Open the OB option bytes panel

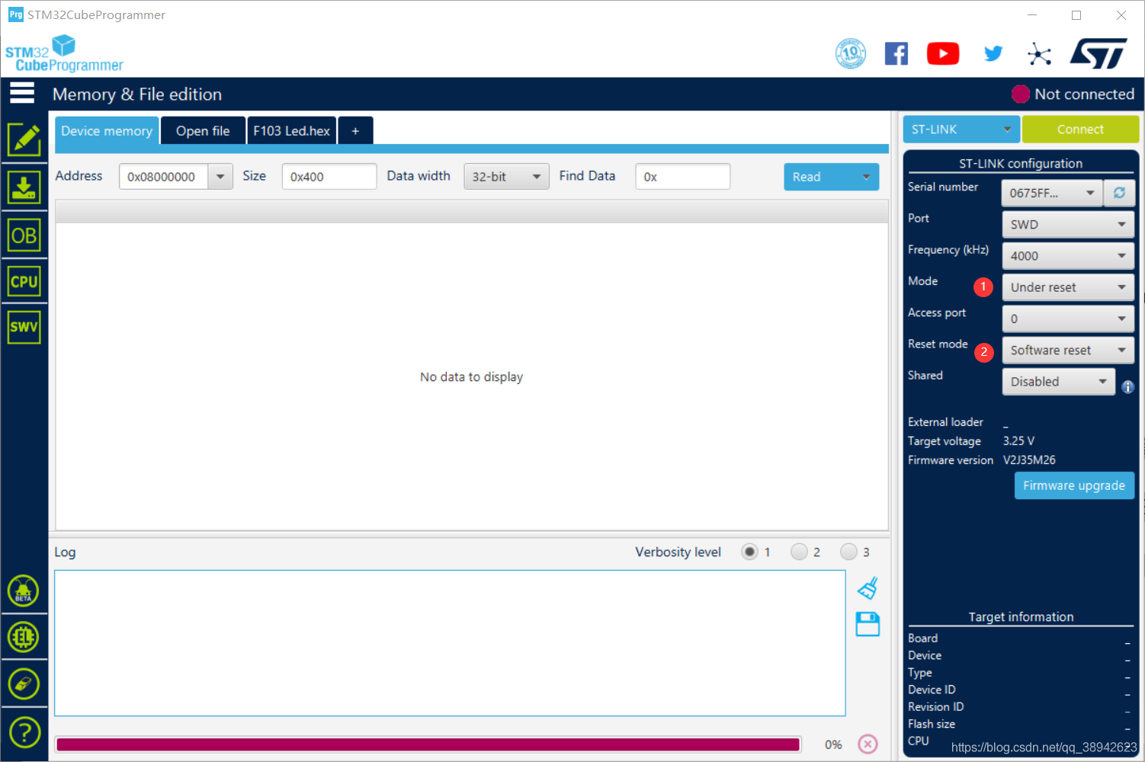24,235
